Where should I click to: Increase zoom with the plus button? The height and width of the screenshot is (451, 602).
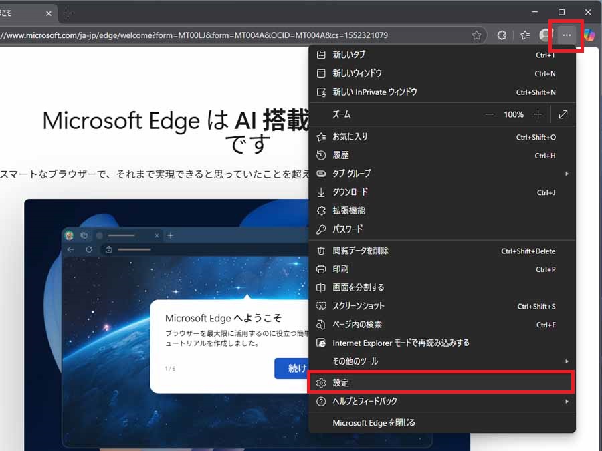(x=538, y=114)
